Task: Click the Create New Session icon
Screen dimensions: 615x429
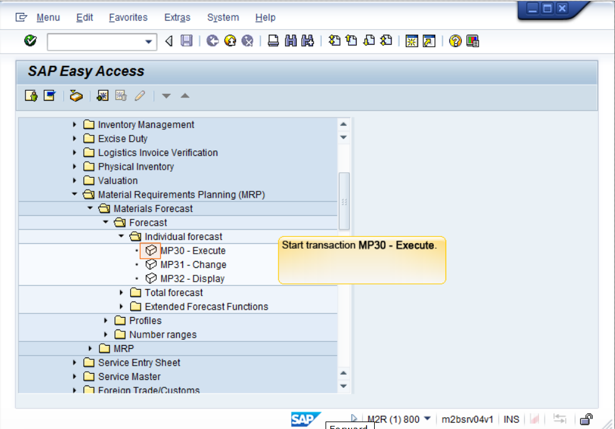Action: [x=411, y=41]
